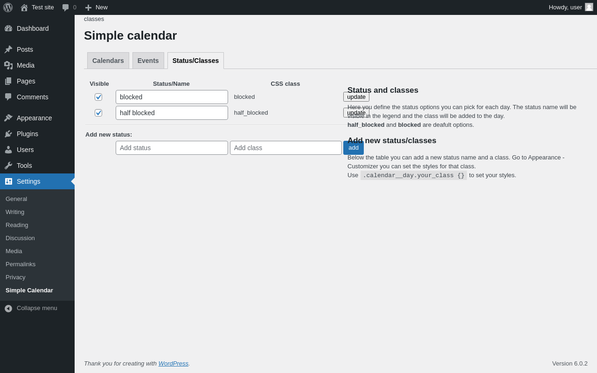This screenshot has height=373, width=597.
Task: Click the Posts pin icon
Action: [x=8, y=49]
